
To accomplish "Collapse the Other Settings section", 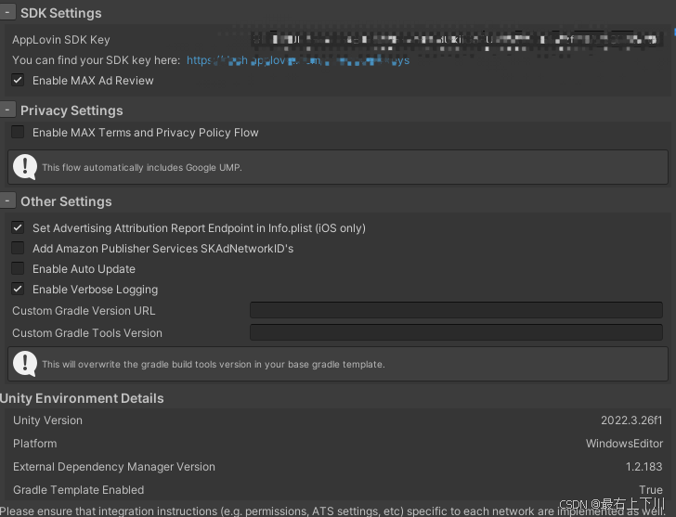I will click(7, 200).
